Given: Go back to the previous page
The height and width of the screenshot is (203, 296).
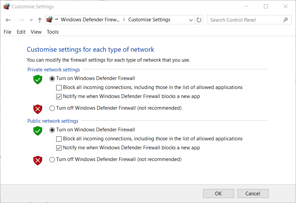Looking at the screenshot, I should tap(8, 20).
